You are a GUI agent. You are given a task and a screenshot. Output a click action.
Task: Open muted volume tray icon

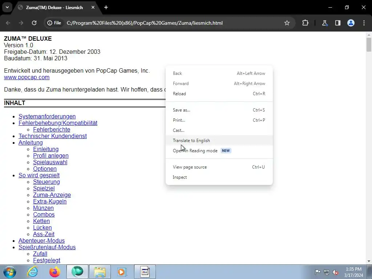click(335, 272)
